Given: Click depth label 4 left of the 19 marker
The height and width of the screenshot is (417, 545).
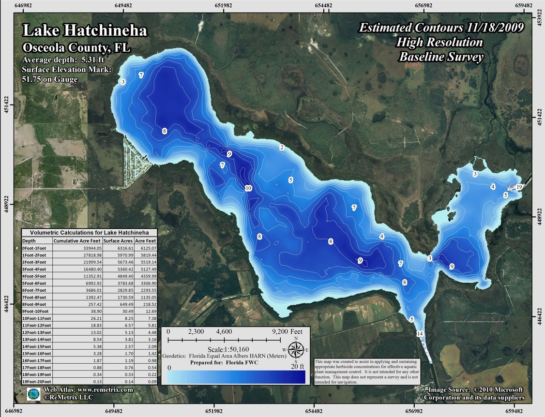Looking at the screenshot, I should click(x=493, y=187).
